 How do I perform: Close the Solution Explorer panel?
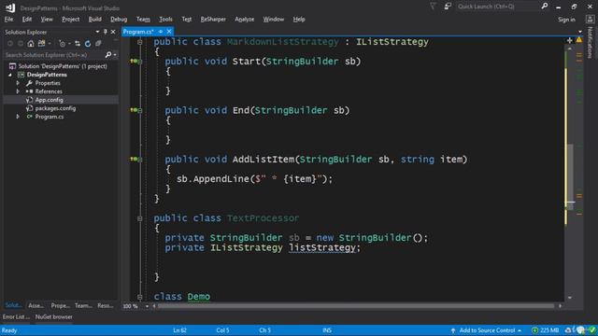(x=113, y=32)
